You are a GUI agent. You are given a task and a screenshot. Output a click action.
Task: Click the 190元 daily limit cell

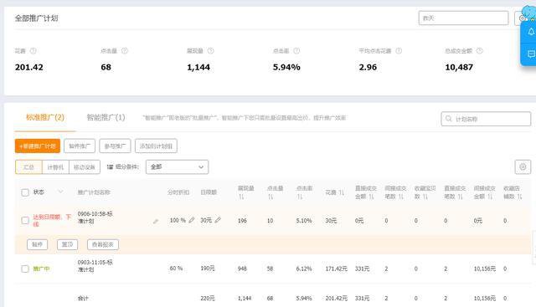(208, 269)
